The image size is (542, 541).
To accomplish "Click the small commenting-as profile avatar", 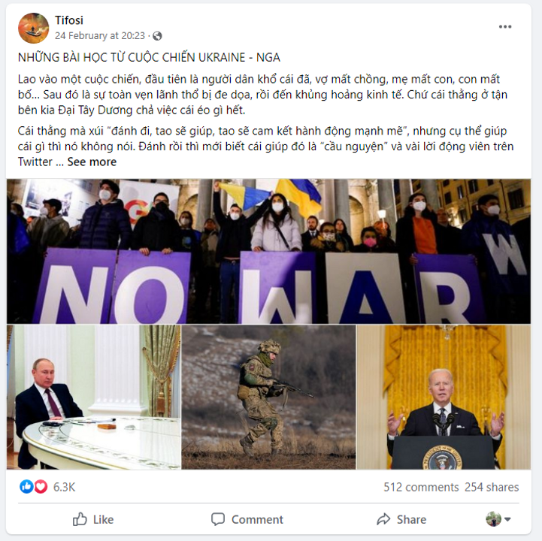I will (x=493, y=519).
